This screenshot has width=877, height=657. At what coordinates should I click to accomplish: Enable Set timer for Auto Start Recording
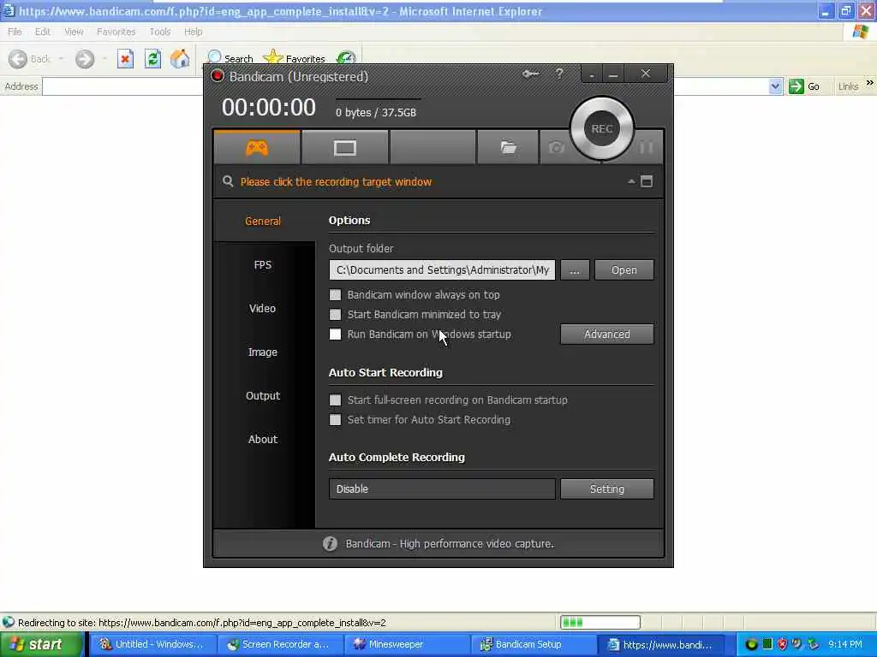coord(335,419)
